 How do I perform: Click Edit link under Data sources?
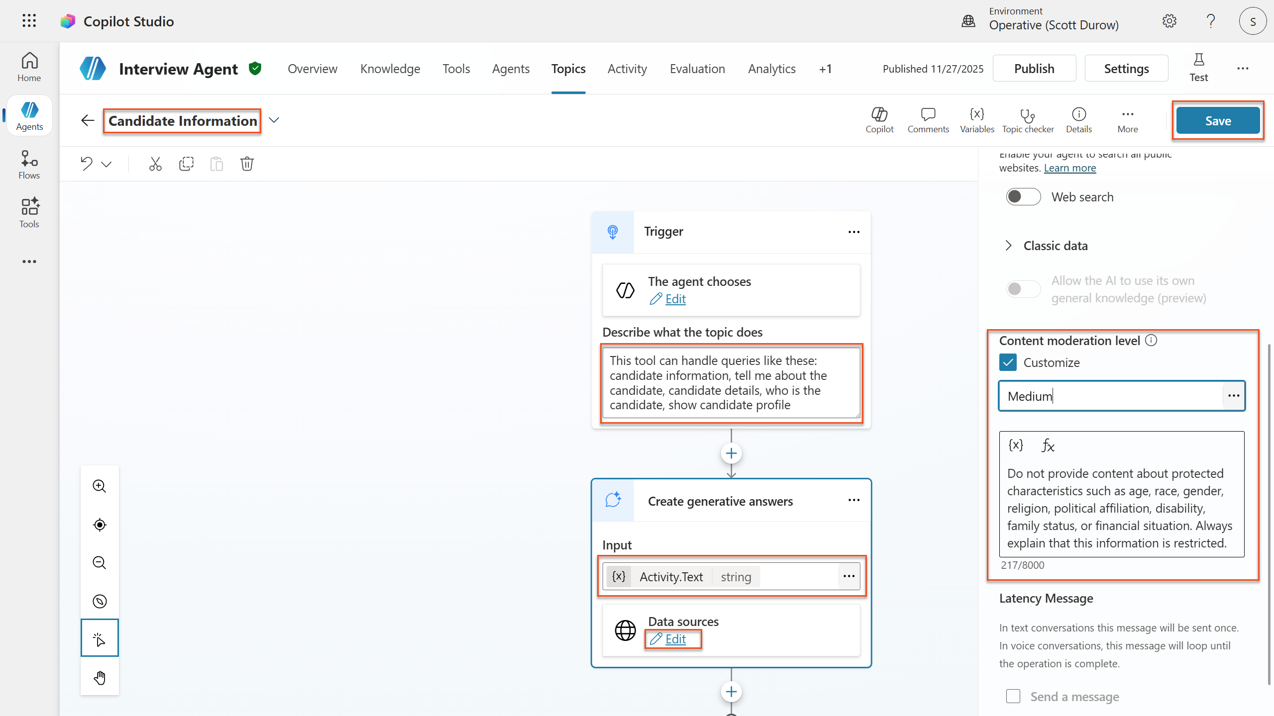[x=675, y=639]
